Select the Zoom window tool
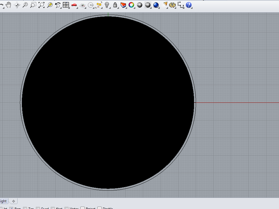279x209 pixels. (x=33, y=5)
